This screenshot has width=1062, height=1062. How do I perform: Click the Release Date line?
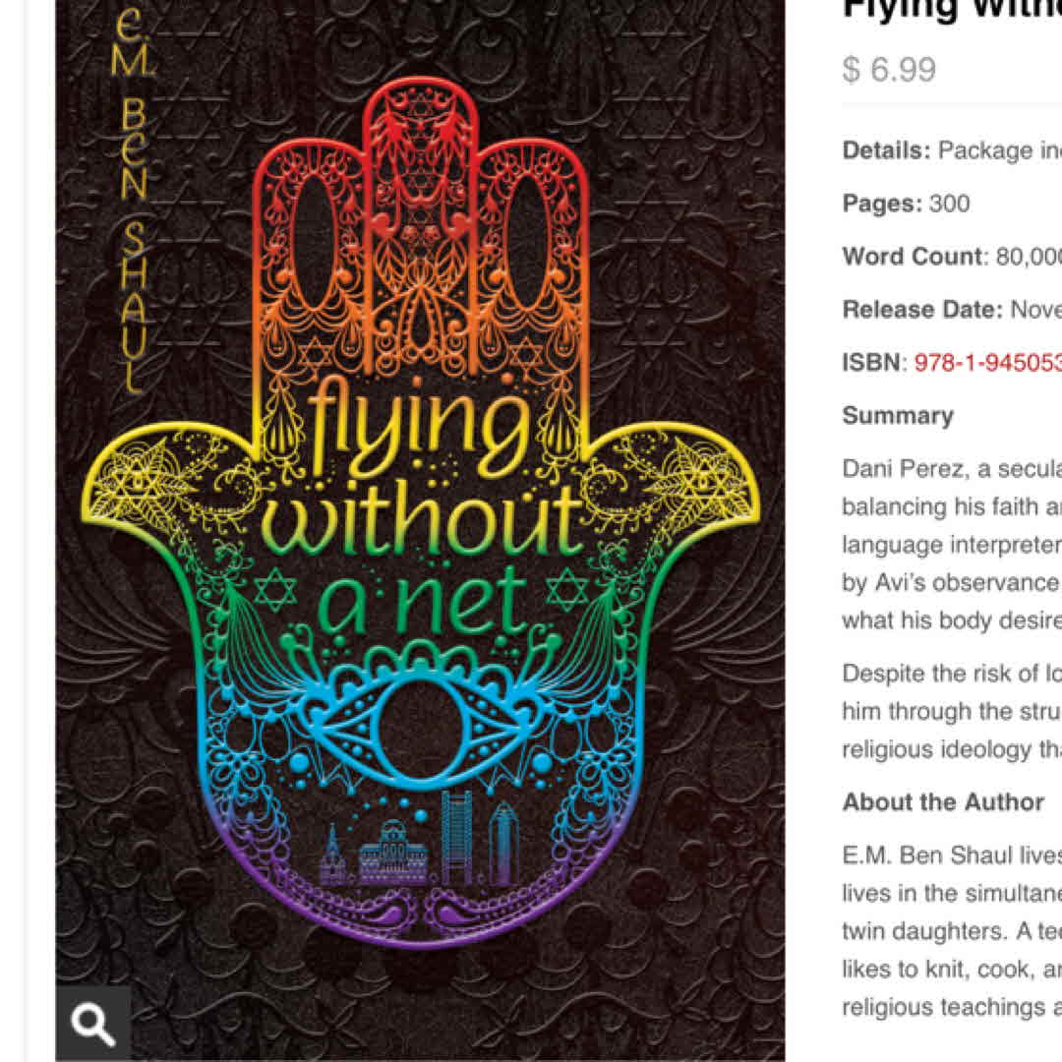pos(952,310)
